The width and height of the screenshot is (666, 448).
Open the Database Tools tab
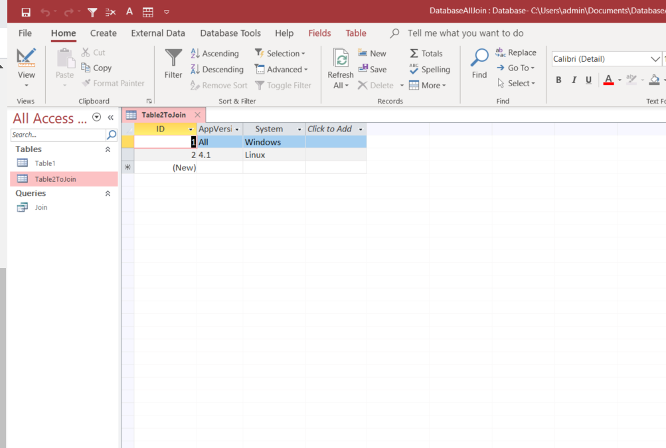pyautogui.click(x=230, y=33)
